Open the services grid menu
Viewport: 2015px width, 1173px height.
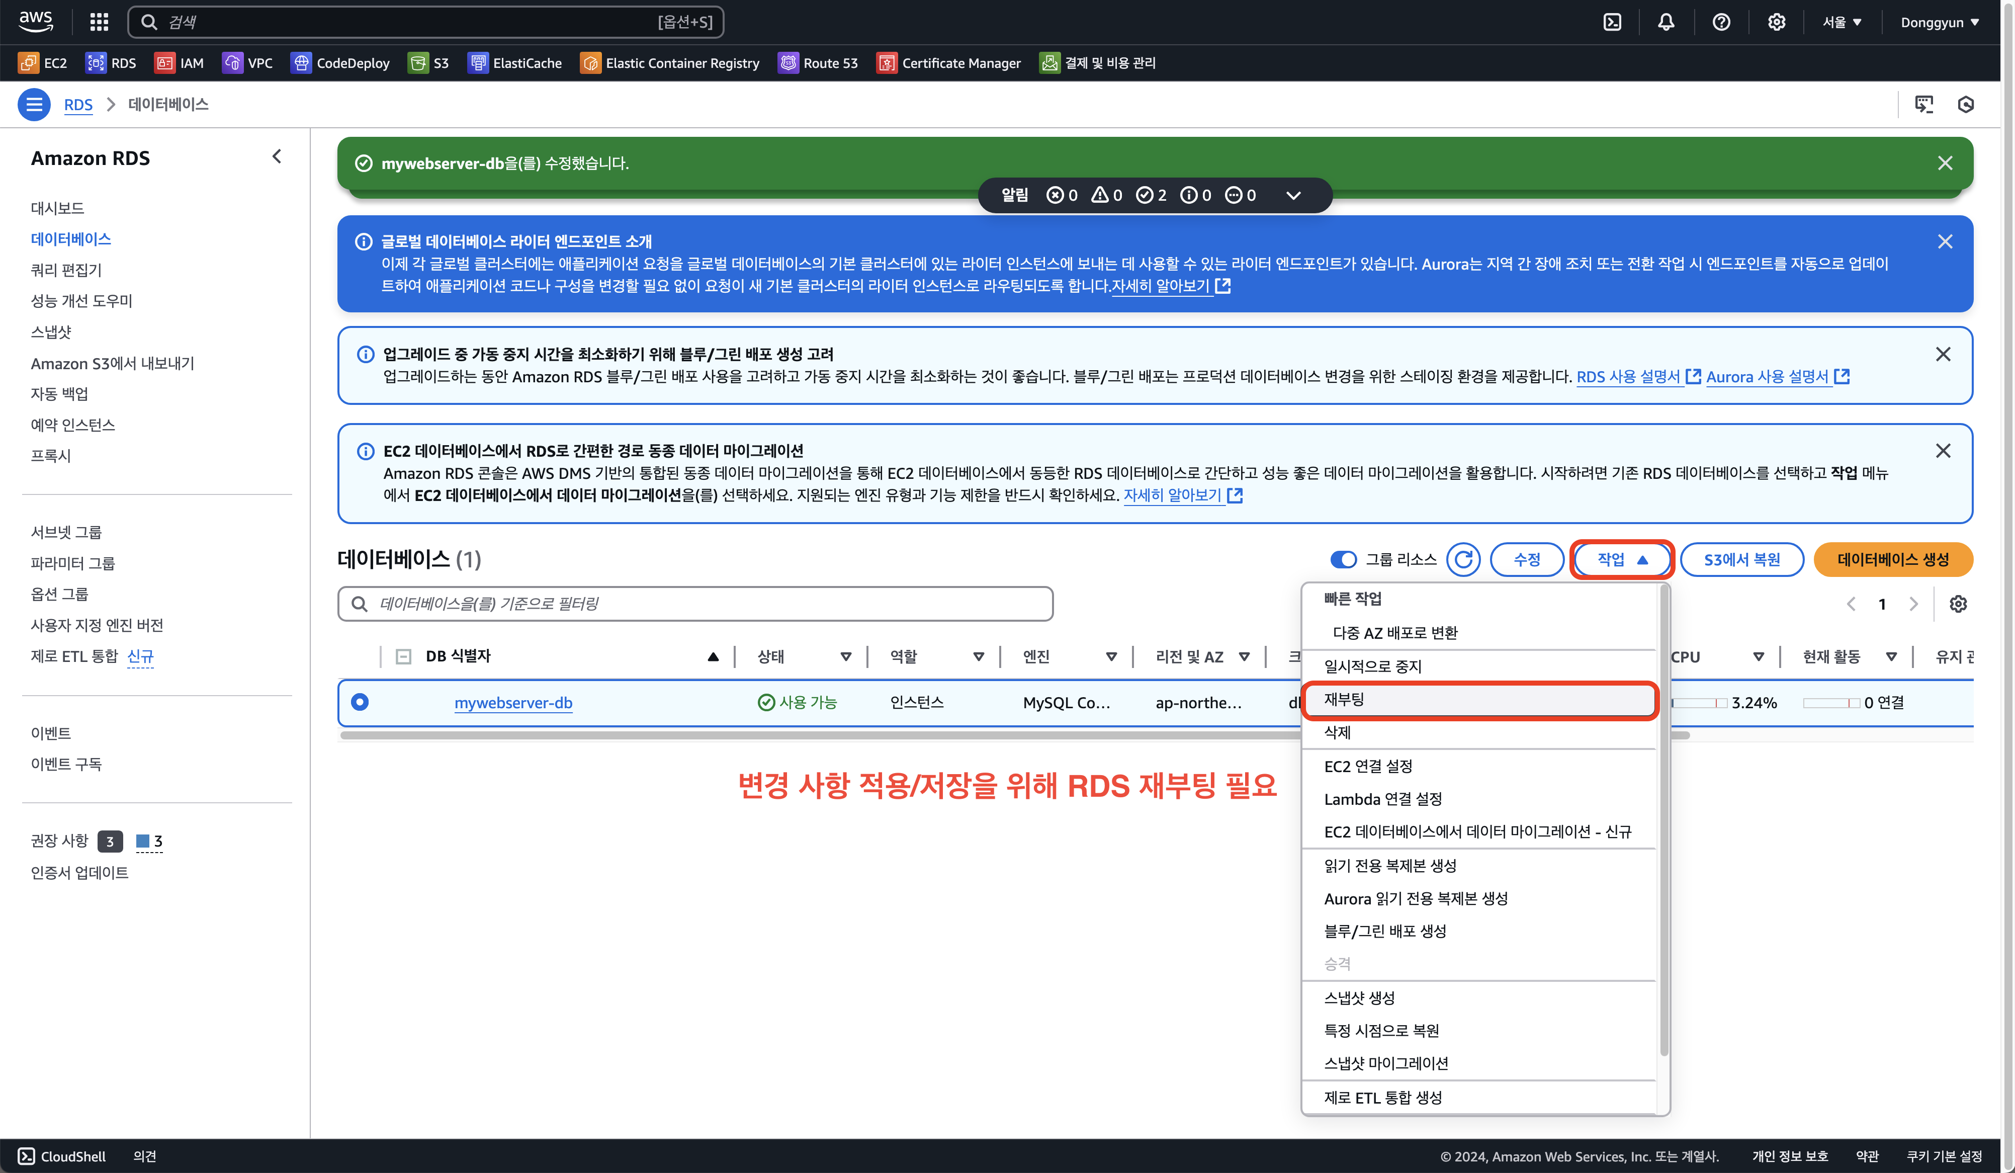click(x=99, y=22)
